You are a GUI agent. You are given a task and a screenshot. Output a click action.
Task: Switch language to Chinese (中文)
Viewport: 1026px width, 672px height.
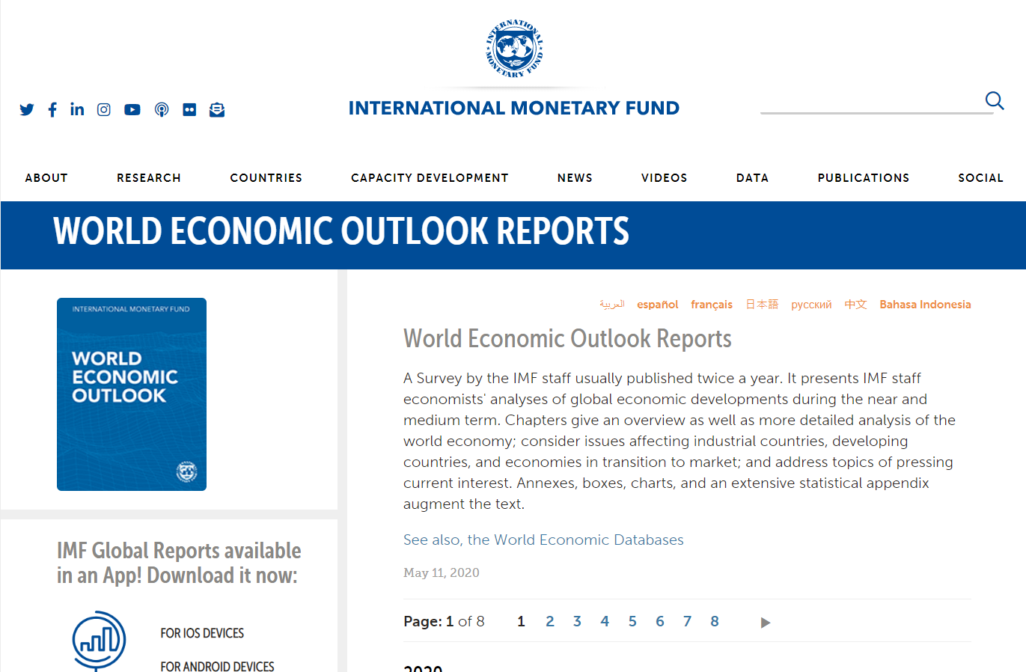click(x=856, y=305)
